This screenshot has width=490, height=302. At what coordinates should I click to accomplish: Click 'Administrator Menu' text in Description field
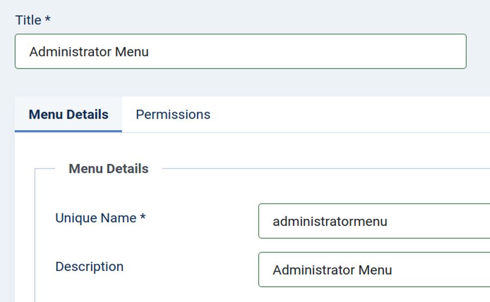332,270
